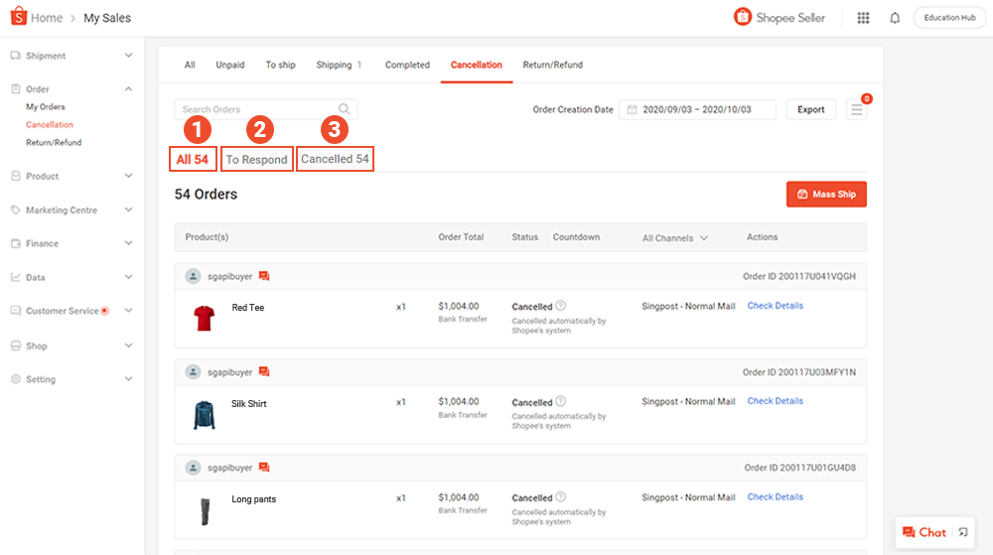The image size is (993, 555).
Task: Focus the Search Orders input field
Action: pyautogui.click(x=256, y=109)
